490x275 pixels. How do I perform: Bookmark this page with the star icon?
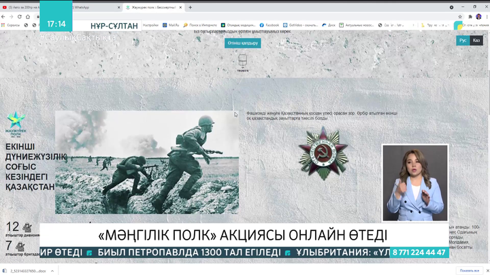point(460,17)
